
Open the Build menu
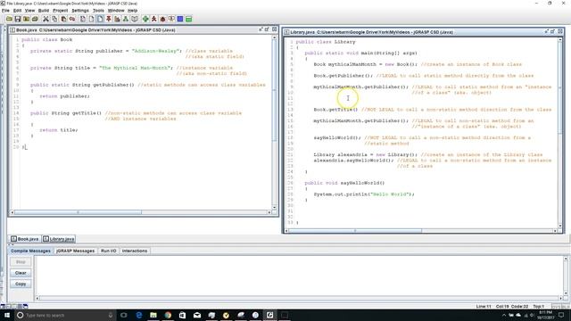(44, 11)
